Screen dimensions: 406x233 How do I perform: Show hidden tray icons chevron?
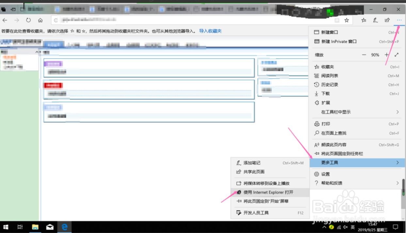324,227
